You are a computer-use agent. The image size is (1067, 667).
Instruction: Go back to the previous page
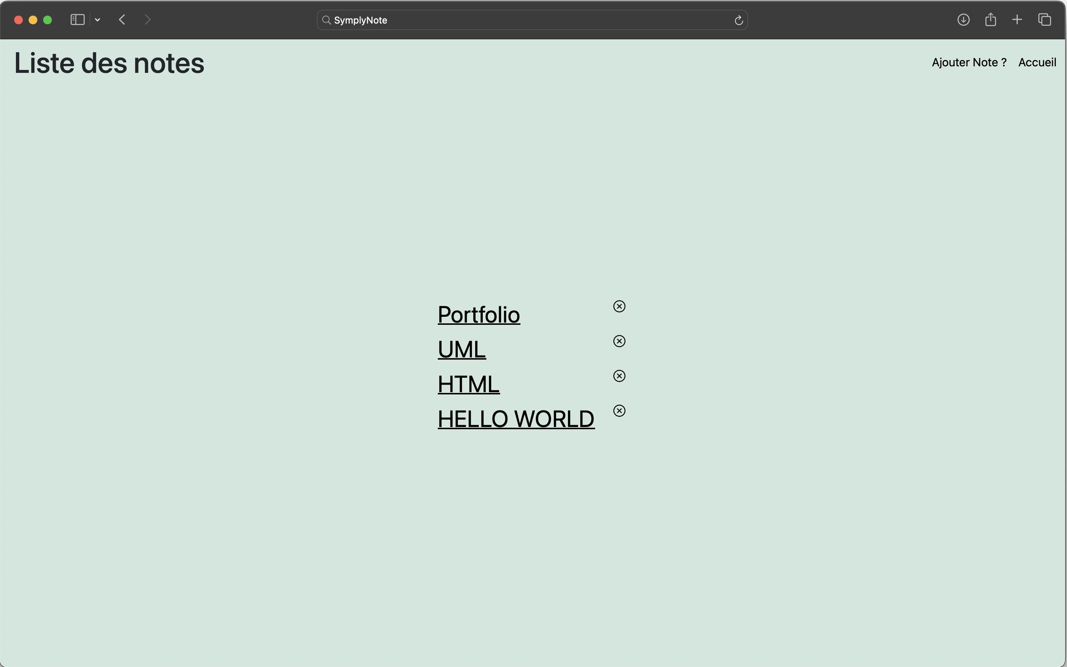point(122,20)
